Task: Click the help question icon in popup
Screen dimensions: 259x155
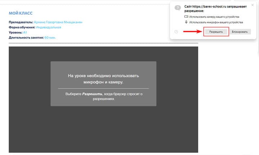Action: [x=176, y=32]
